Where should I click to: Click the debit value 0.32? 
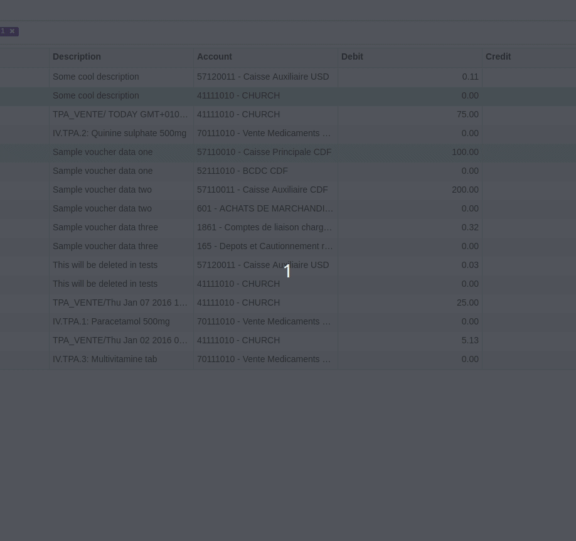click(x=470, y=227)
